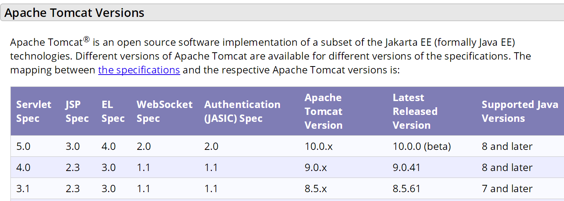This screenshot has height=201, width=564.
Task: Open 'the specifications' hyperlink
Action: (139, 70)
